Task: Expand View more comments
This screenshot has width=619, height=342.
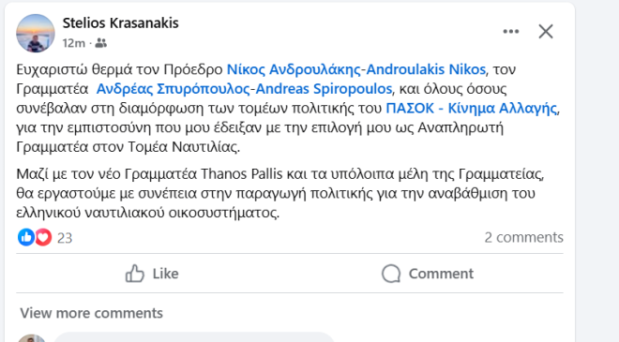Action: point(92,313)
